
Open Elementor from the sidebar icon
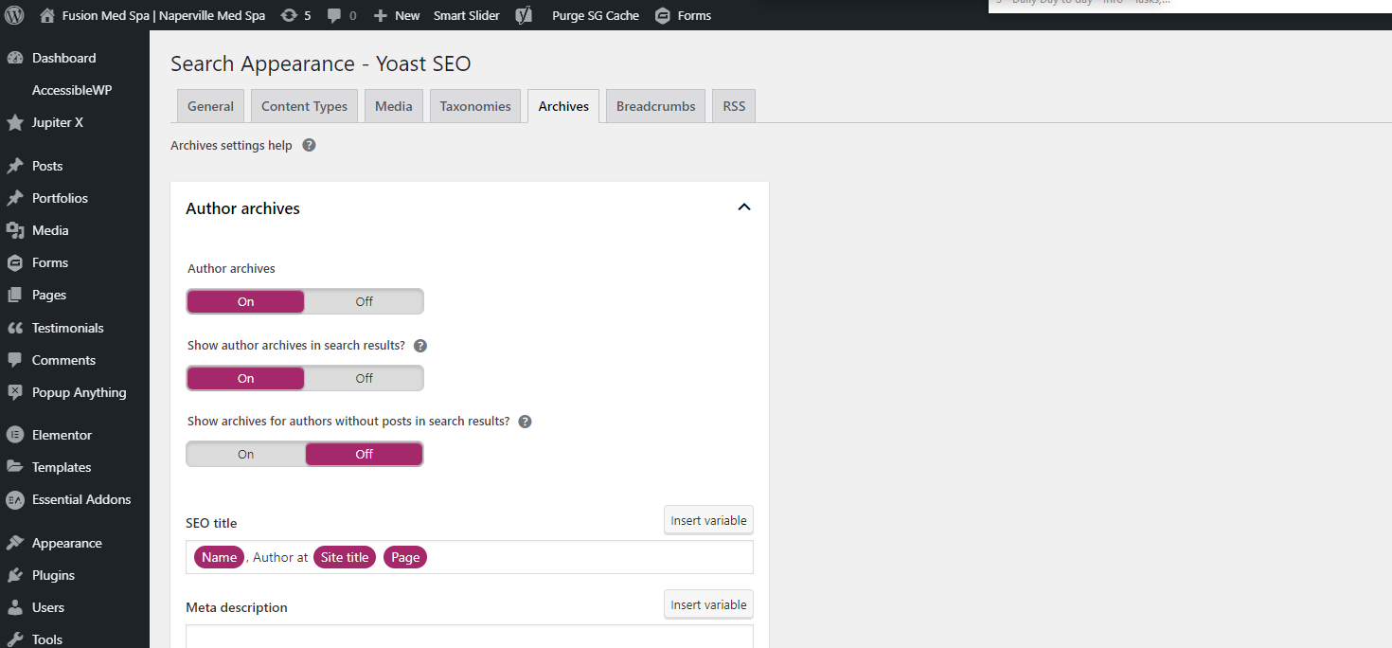click(15, 435)
